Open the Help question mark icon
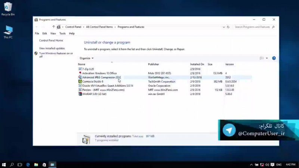This screenshot has height=168, width=299. [x=274, y=58]
